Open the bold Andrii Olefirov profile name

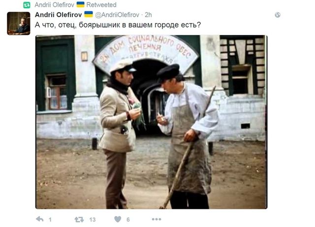pyautogui.click(x=58, y=15)
